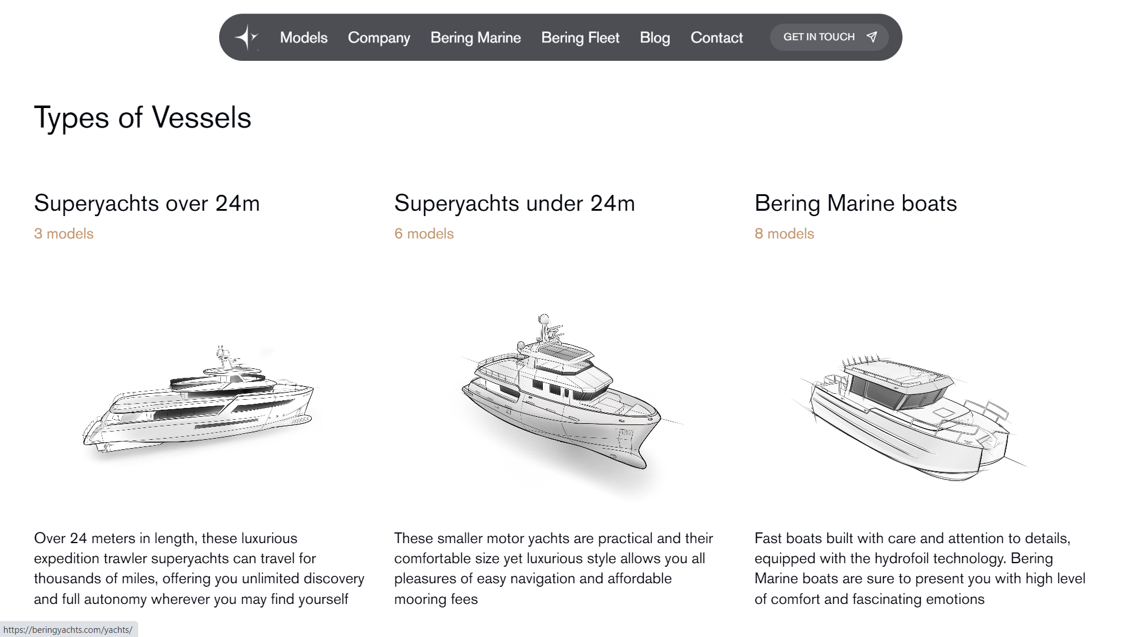Viewport: 1121px width, 637px height.
Task: Open the Models menu
Action: pos(304,37)
